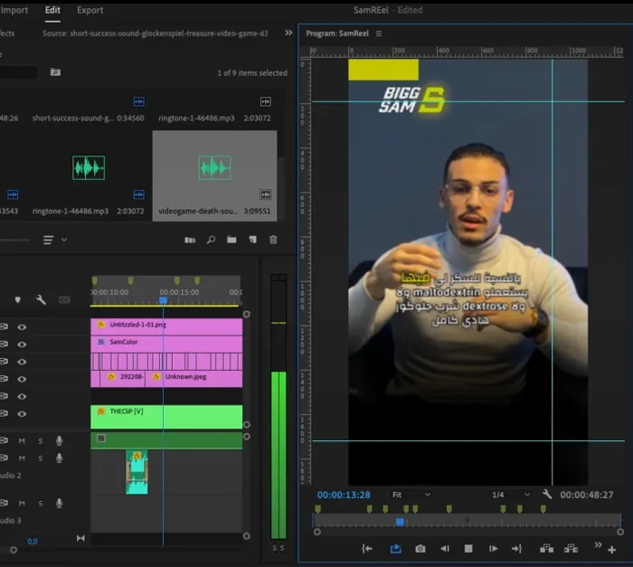Open the Find search icon in Project panel
Screen dimensions: 633x567
point(211,240)
